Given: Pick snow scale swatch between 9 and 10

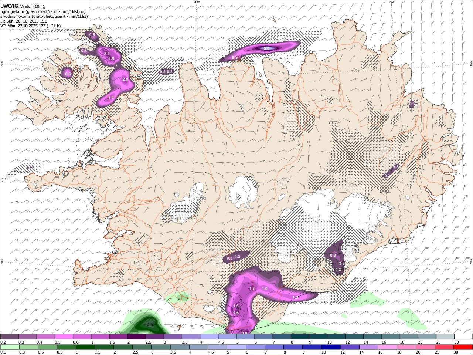Looking at the screenshot, I should pos(318,337).
